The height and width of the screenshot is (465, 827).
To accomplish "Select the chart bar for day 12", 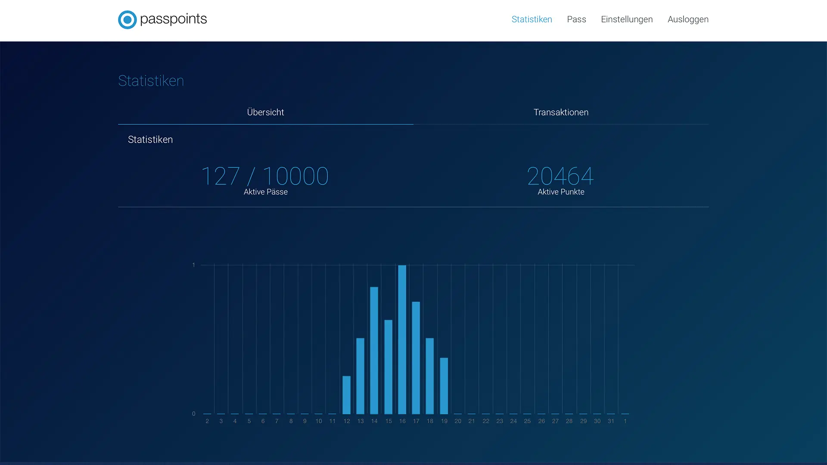I will [346, 395].
